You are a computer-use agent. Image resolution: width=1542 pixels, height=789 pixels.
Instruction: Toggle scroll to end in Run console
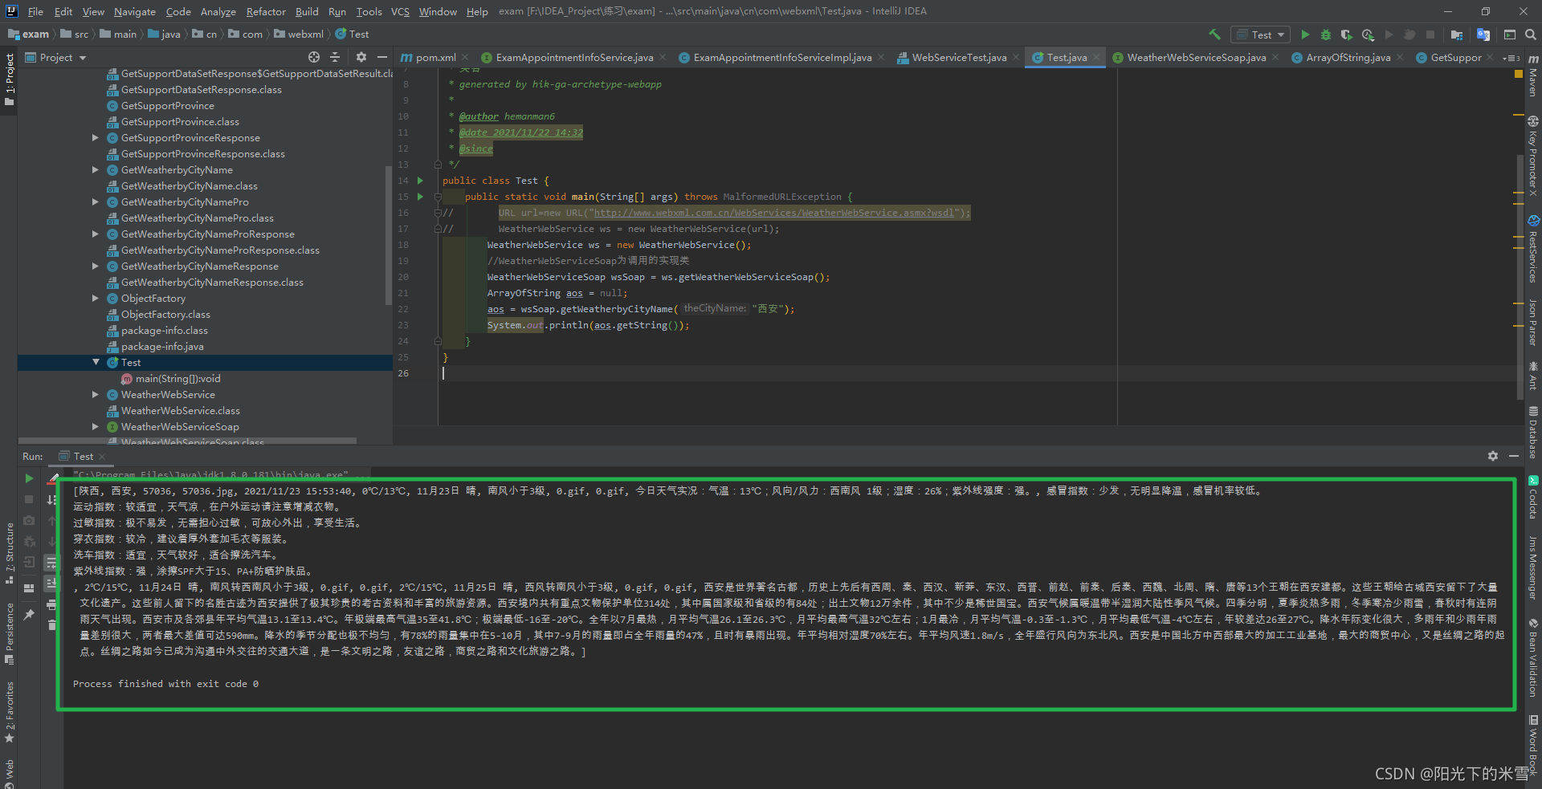(x=51, y=583)
